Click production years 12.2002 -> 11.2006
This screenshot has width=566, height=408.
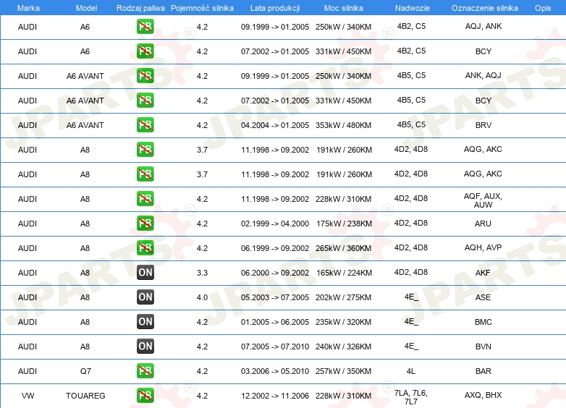click(275, 396)
